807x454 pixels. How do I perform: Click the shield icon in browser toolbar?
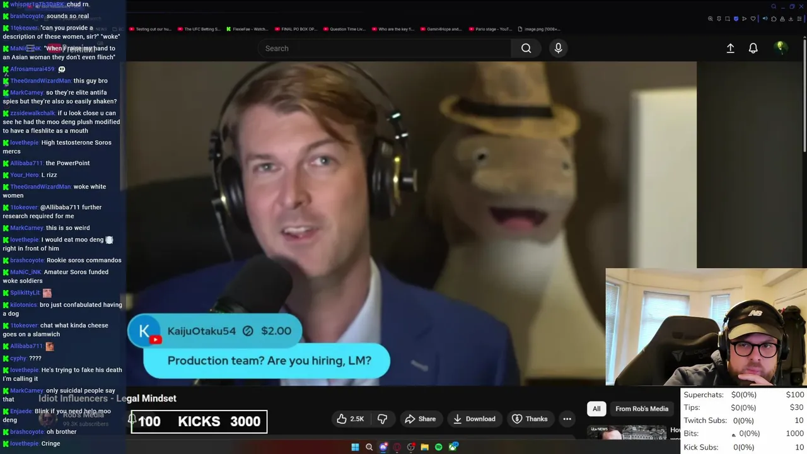tap(736, 19)
